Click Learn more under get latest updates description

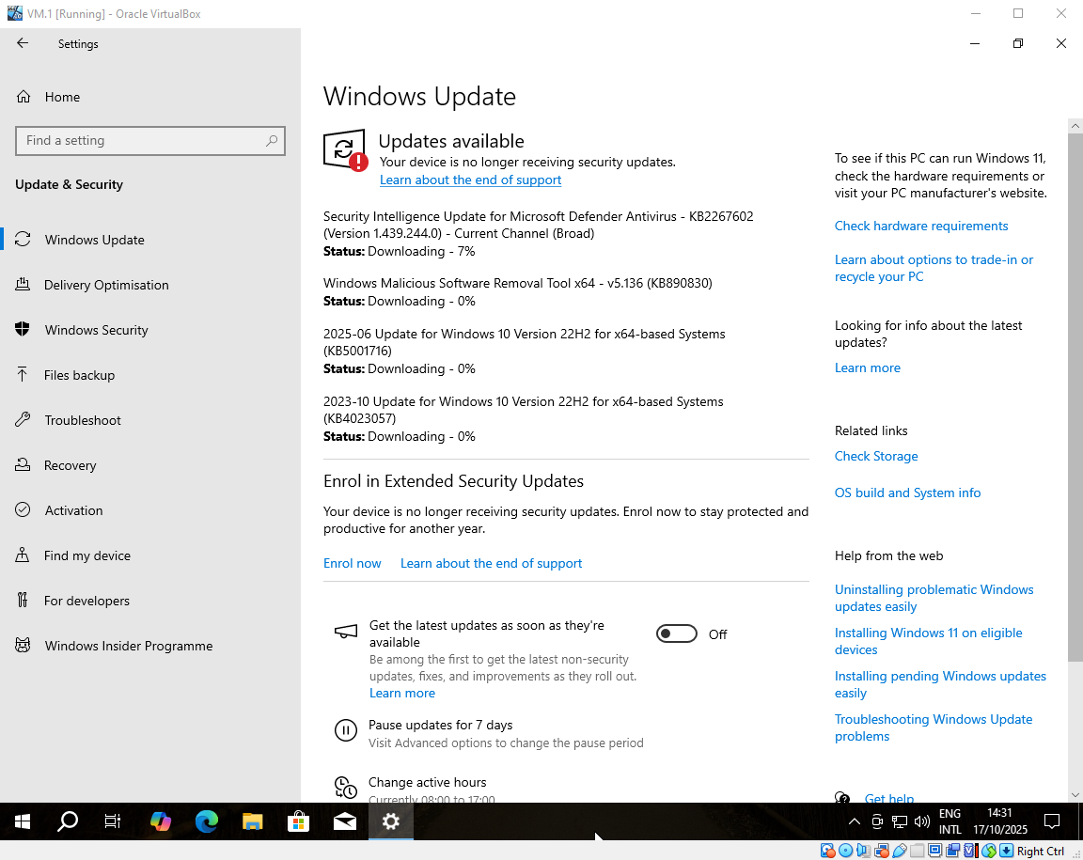(x=402, y=693)
